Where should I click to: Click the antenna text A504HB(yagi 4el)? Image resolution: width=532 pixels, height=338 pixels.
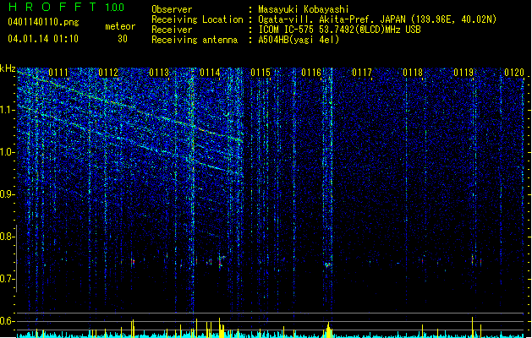pos(299,40)
